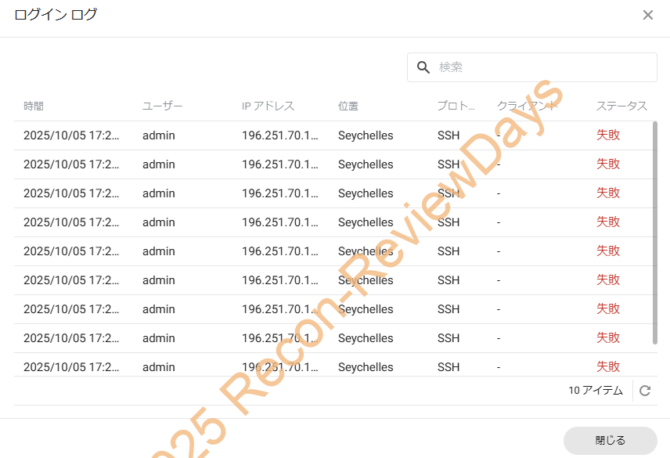
Task: Click the magnifier icon in the search box
Action: 423,67
